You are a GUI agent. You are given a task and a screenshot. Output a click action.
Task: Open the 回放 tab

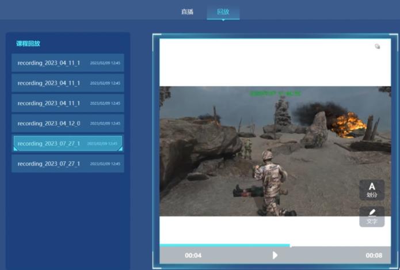223,12
